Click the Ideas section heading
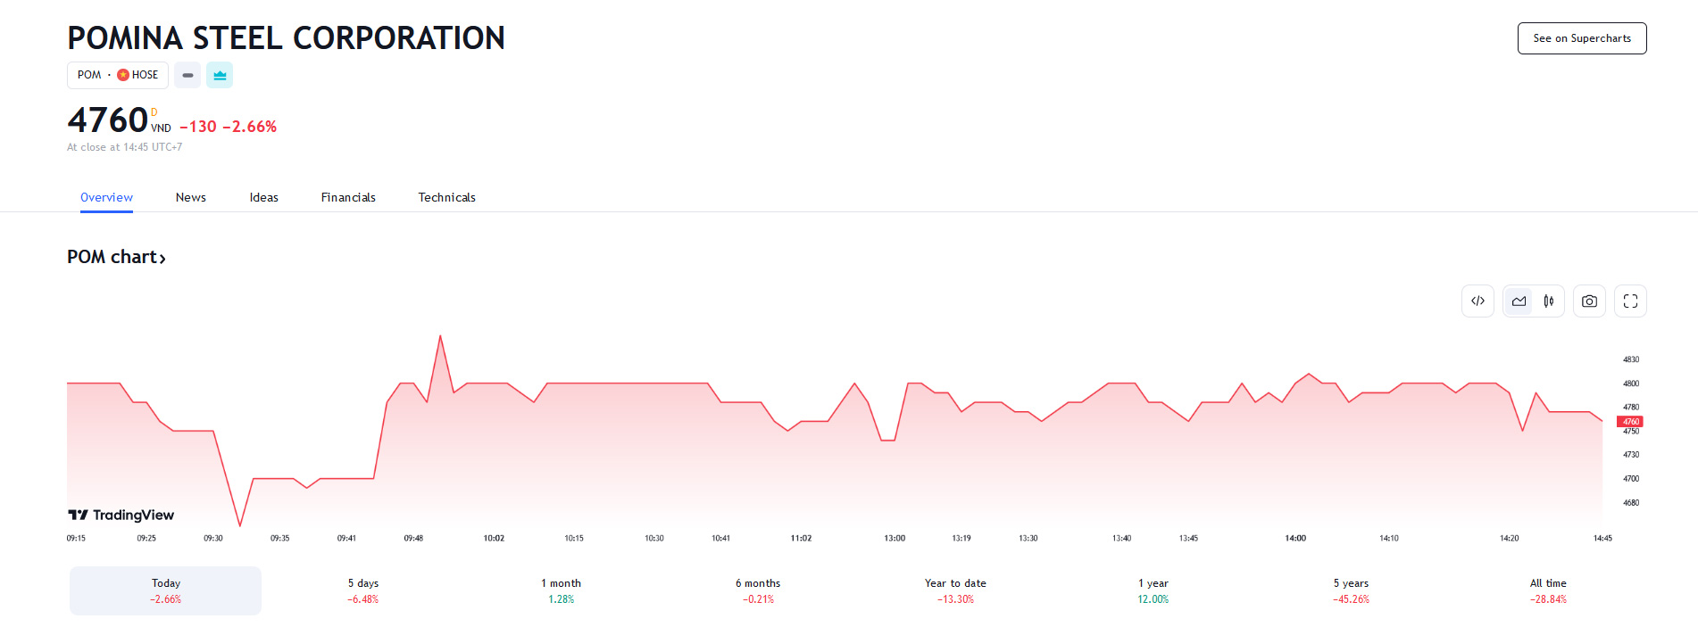 coord(263,197)
